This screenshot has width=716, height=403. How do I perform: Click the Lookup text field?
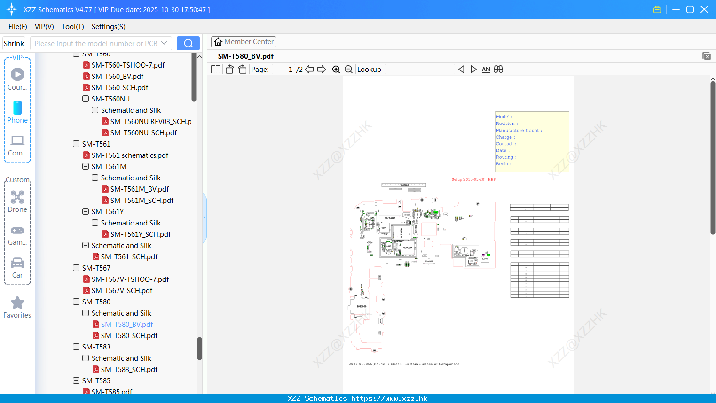420,69
